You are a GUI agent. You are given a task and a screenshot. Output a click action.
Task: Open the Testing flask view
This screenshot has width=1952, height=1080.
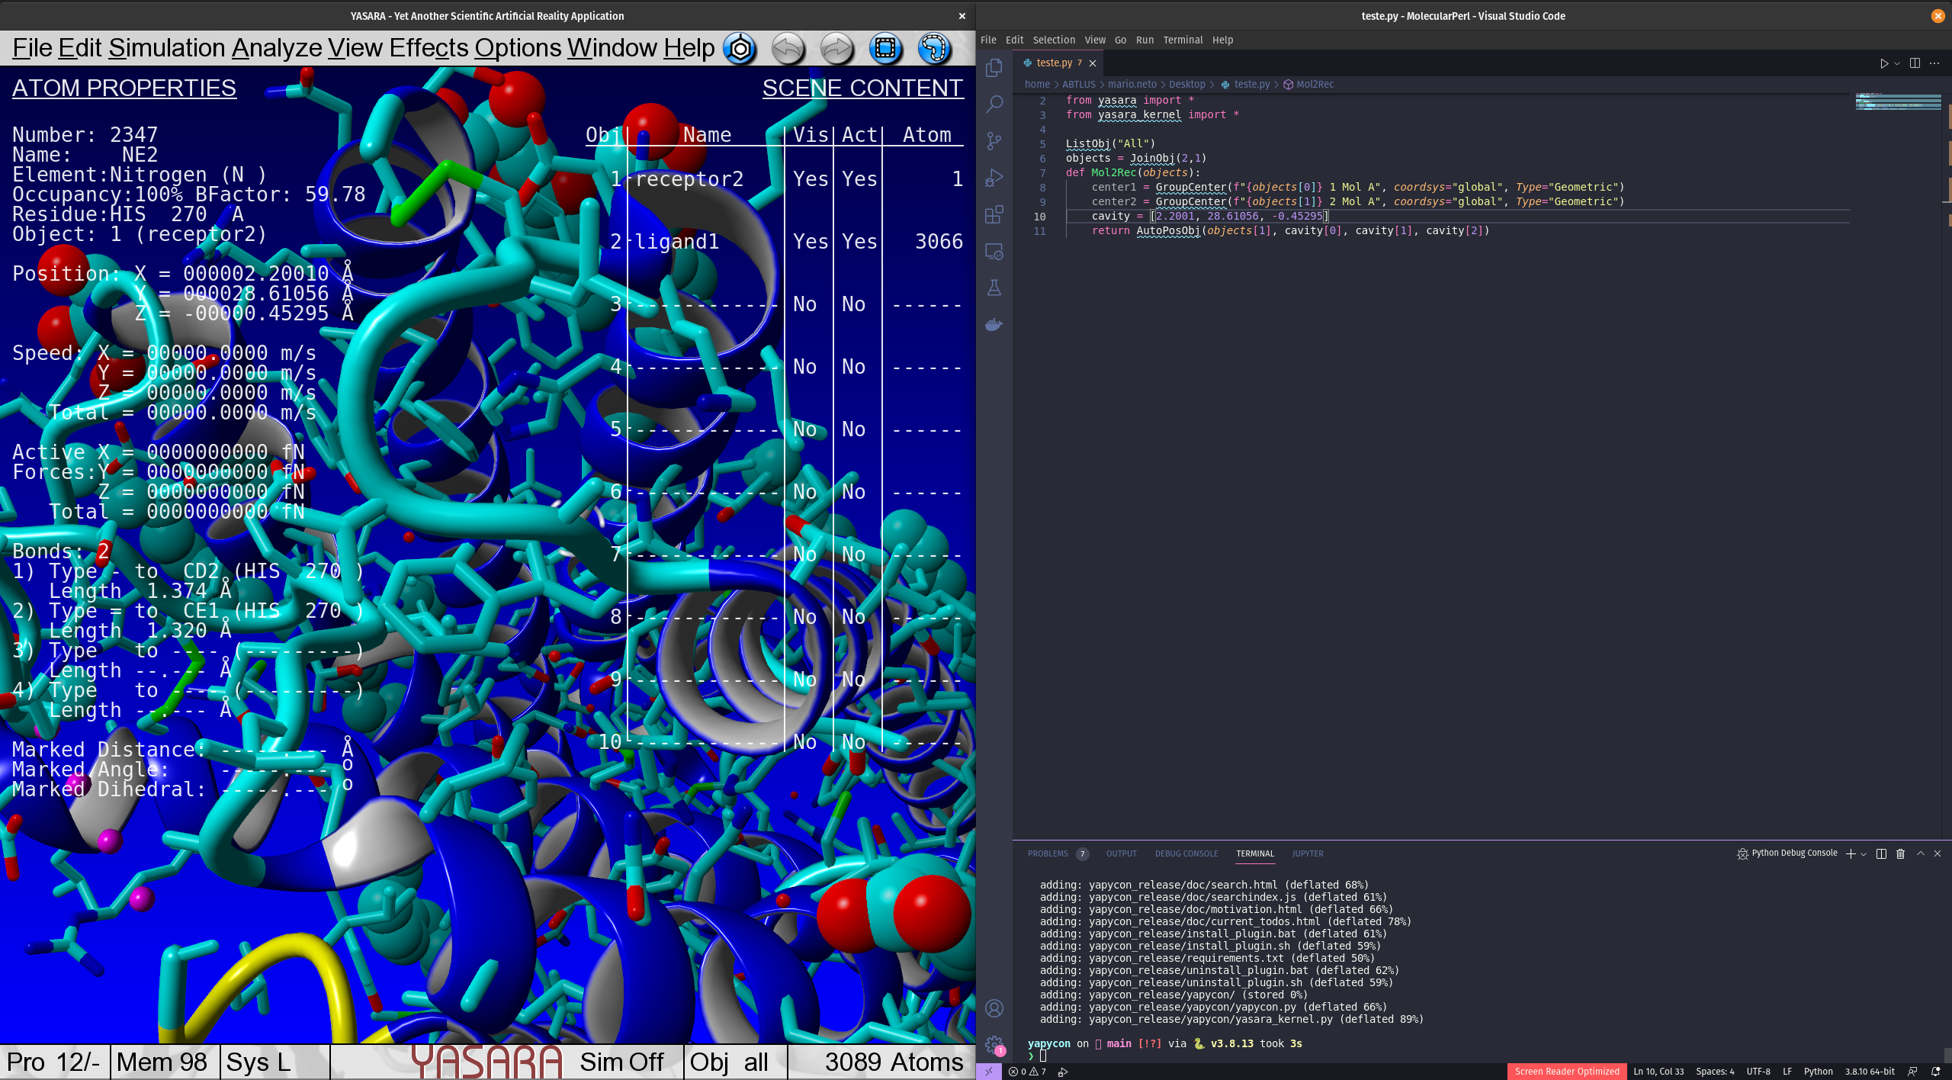[994, 288]
